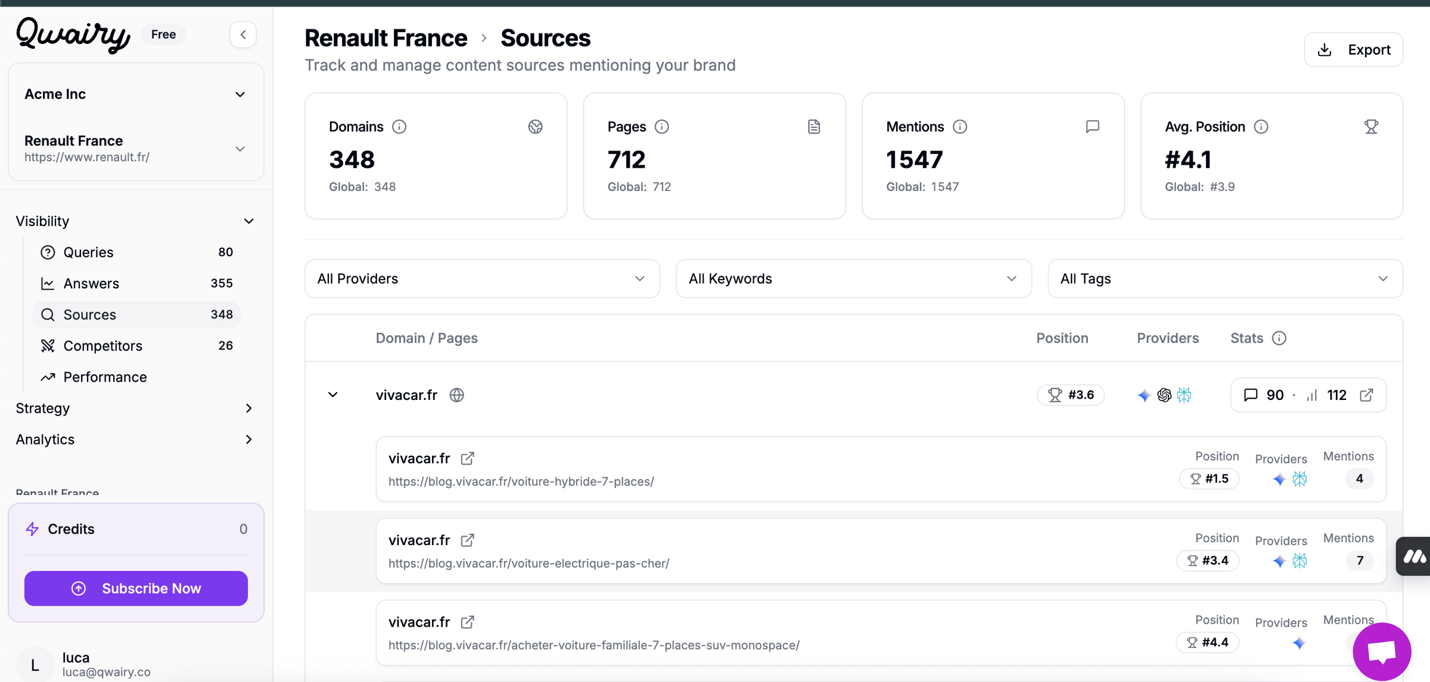Click the ChatGPT provider icon in vivacar.fr row
The width and height of the screenshot is (1430, 682).
click(x=1164, y=395)
